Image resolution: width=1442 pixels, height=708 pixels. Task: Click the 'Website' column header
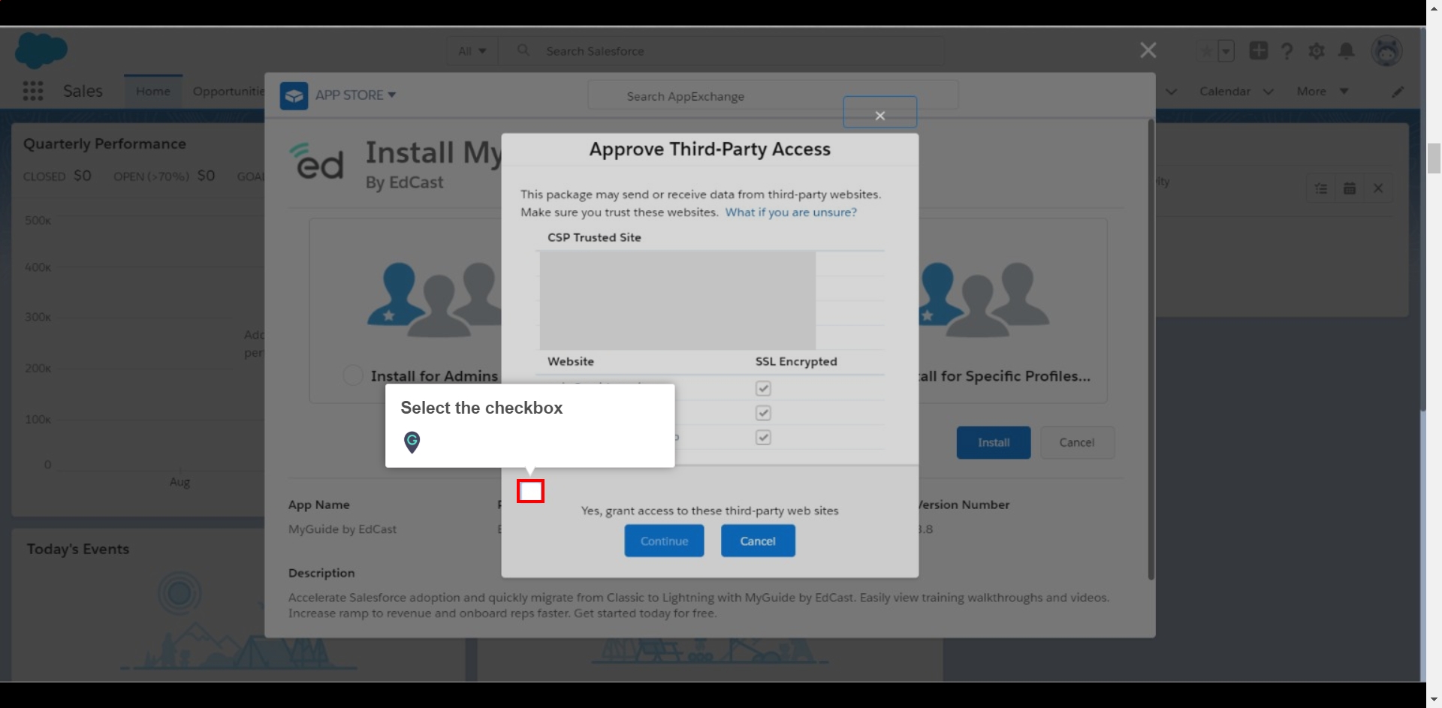pos(571,361)
